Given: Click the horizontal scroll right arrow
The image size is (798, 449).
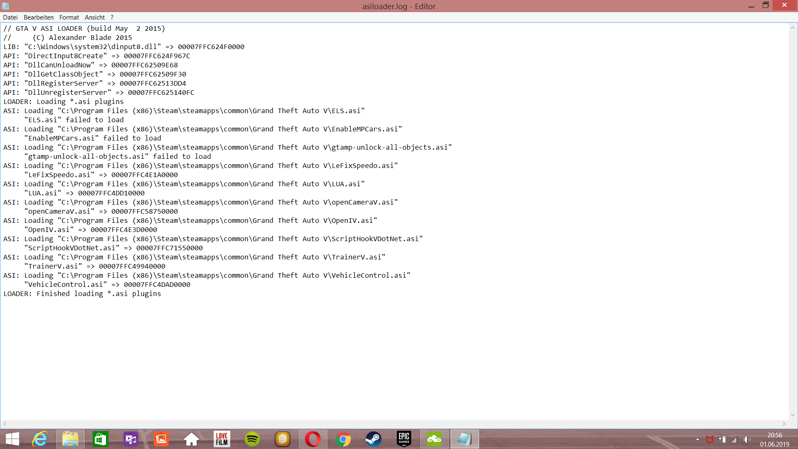Looking at the screenshot, I should (784, 424).
